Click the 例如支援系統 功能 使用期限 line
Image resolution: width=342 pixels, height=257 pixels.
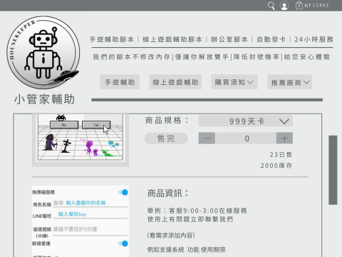186,250
